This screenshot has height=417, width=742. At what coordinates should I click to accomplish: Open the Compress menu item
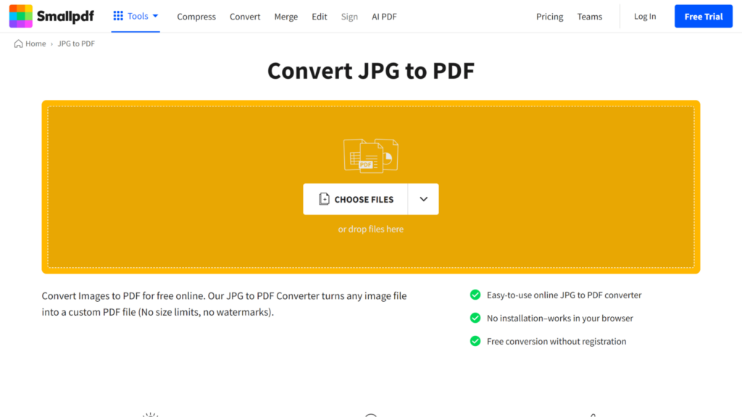click(x=196, y=17)
